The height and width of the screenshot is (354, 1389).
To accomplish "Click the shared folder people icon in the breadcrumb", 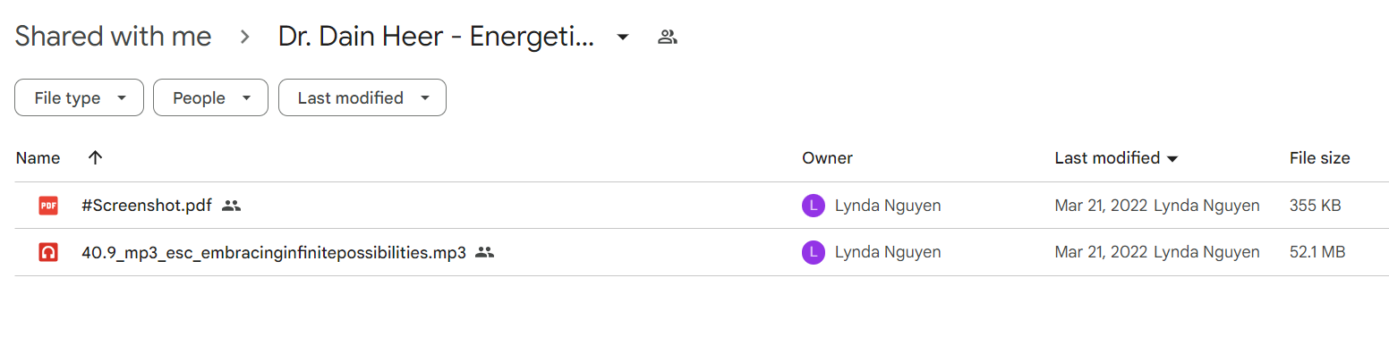I will point(667,37).
